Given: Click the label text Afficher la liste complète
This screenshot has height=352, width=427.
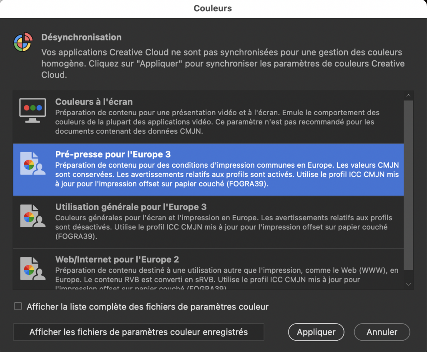Looking at the screenshot, I should pos(148,307).
